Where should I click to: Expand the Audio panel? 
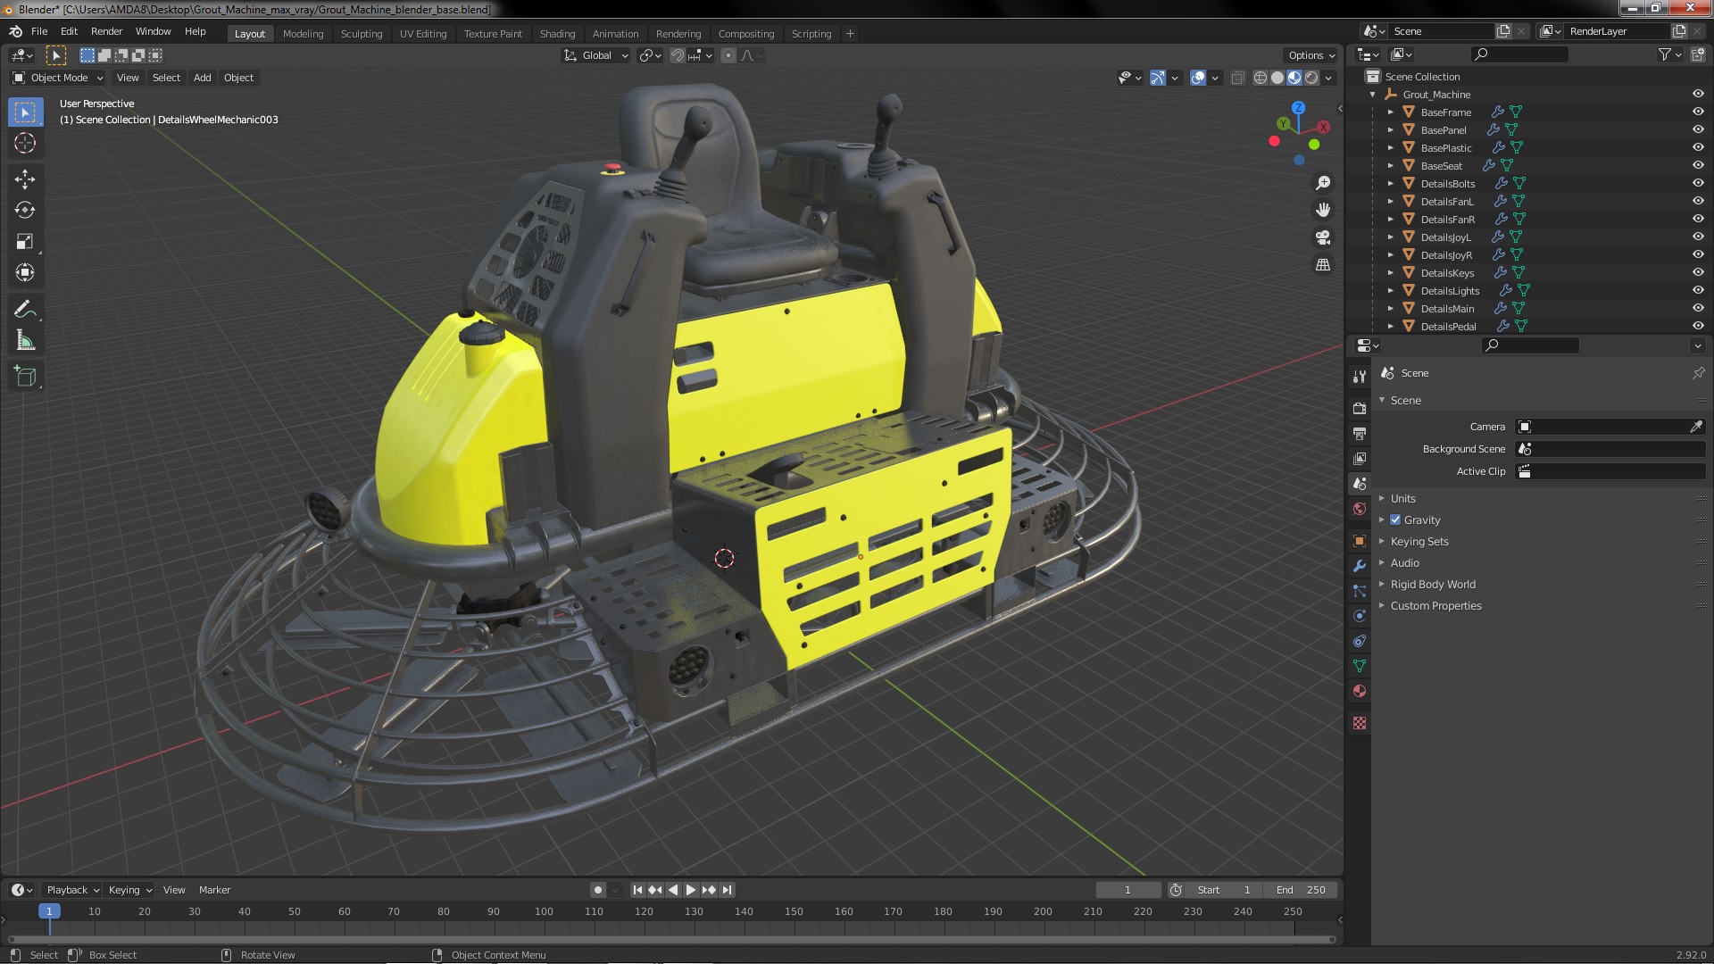tap(1404, 563)
